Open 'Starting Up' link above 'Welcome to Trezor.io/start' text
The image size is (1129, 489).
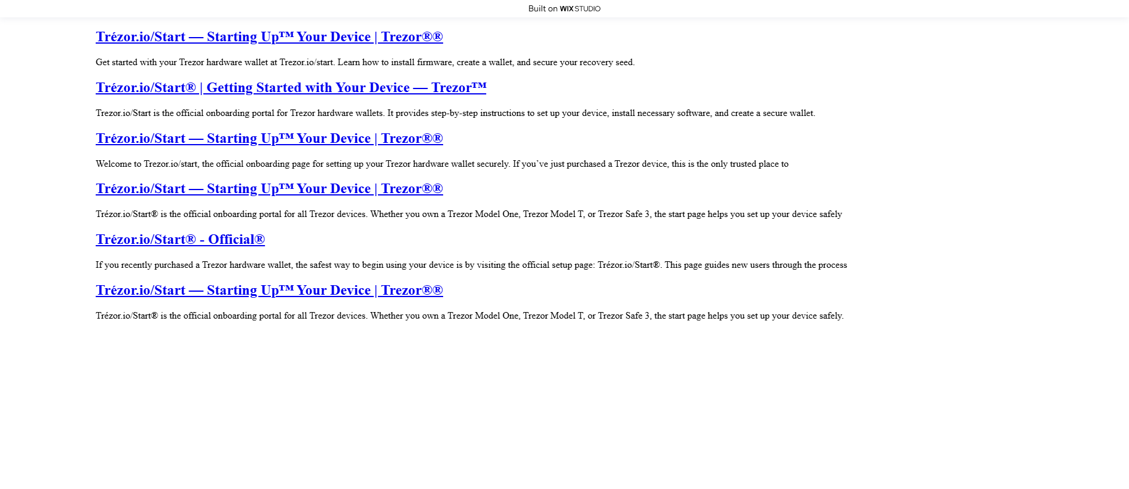[x=269, y=139]
